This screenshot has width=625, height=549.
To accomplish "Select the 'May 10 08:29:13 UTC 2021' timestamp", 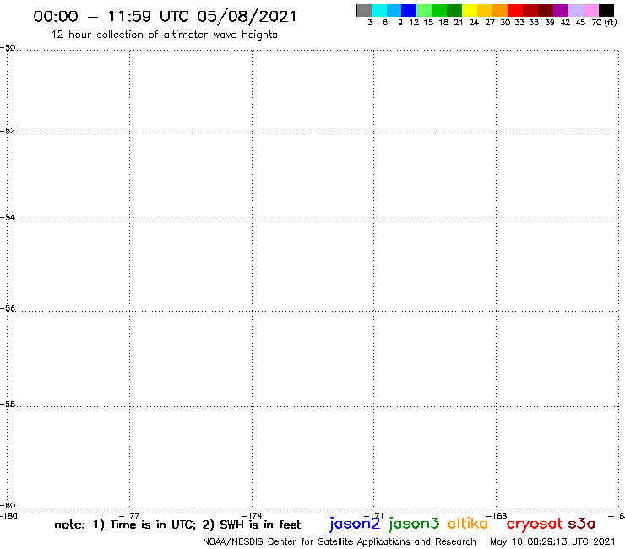I will [x=552, y=542].
